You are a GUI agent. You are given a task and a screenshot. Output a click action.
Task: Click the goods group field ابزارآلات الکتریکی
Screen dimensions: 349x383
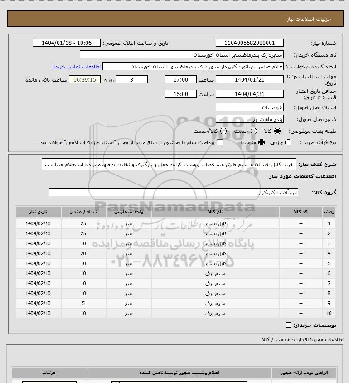[174, 193]
